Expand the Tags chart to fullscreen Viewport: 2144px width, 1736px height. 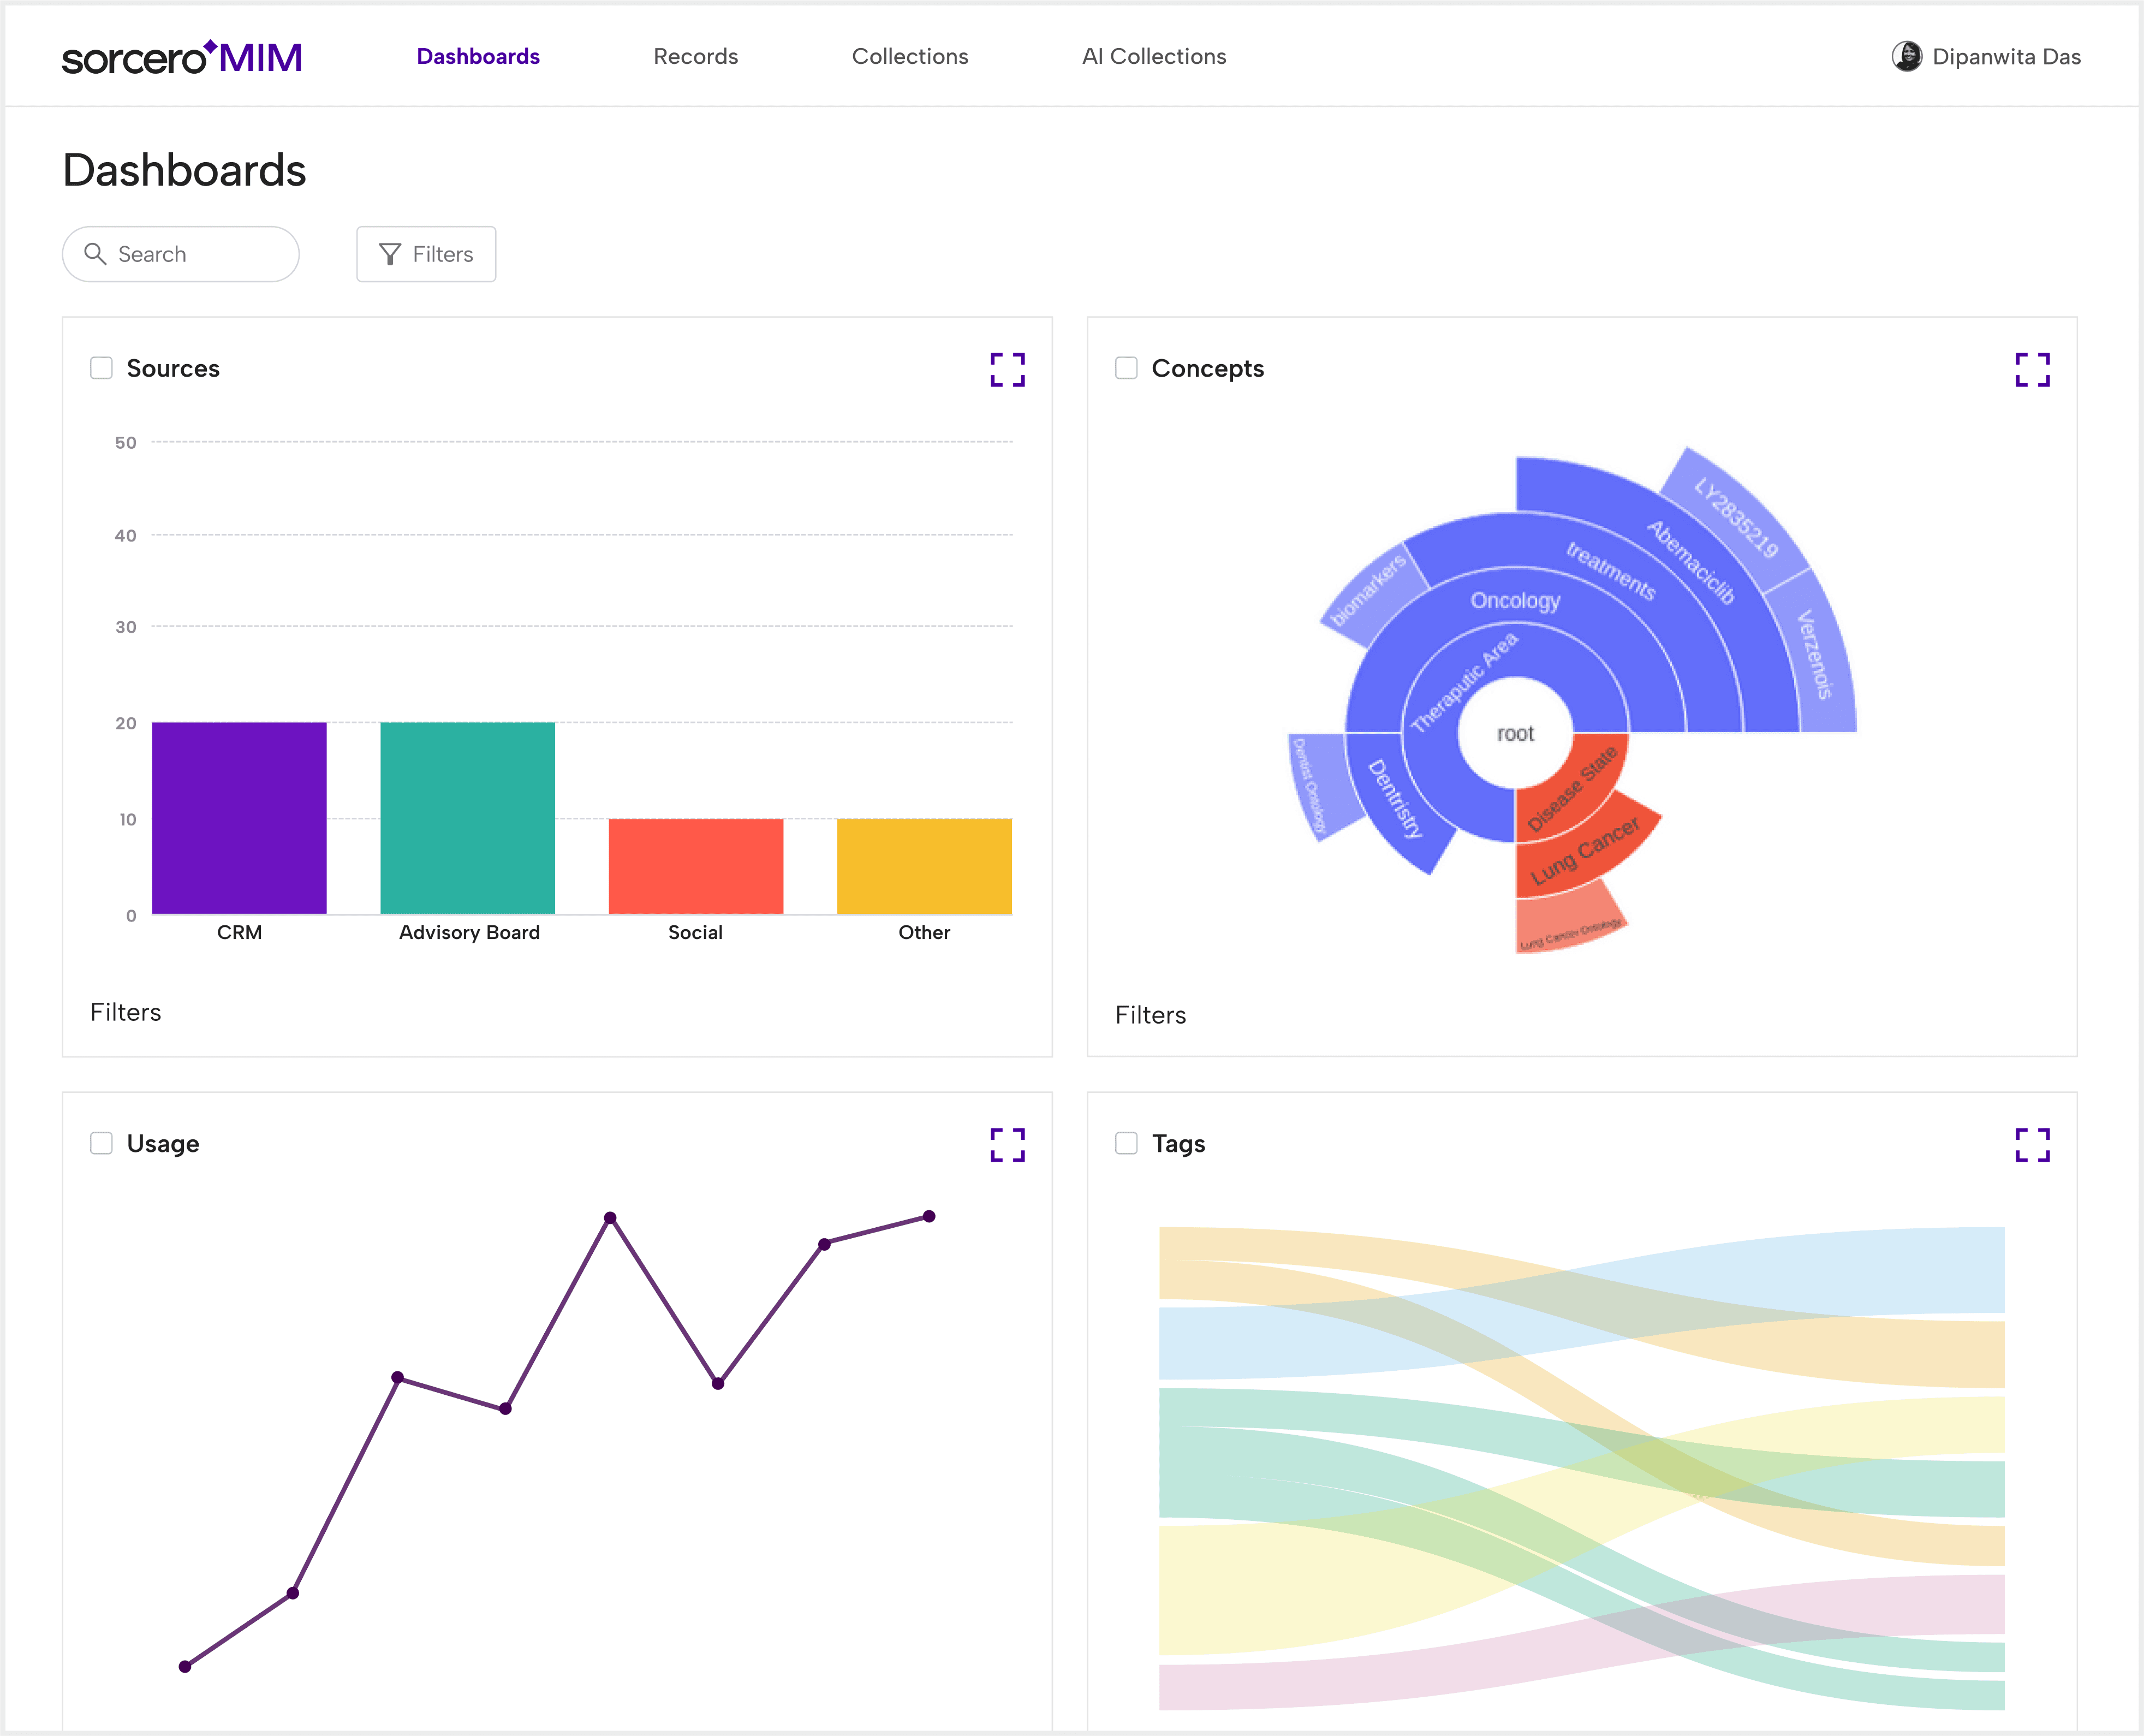(x=2032, y=1144)
